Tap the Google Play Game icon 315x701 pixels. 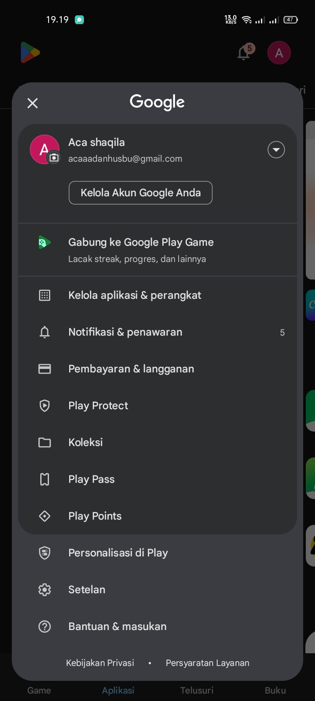point(44,242)
